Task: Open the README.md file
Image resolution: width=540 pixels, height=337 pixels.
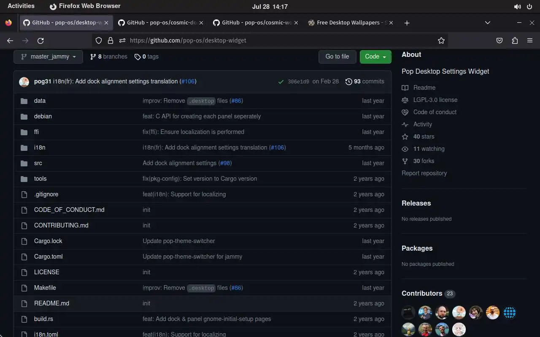Action: [x=51, y=303]
